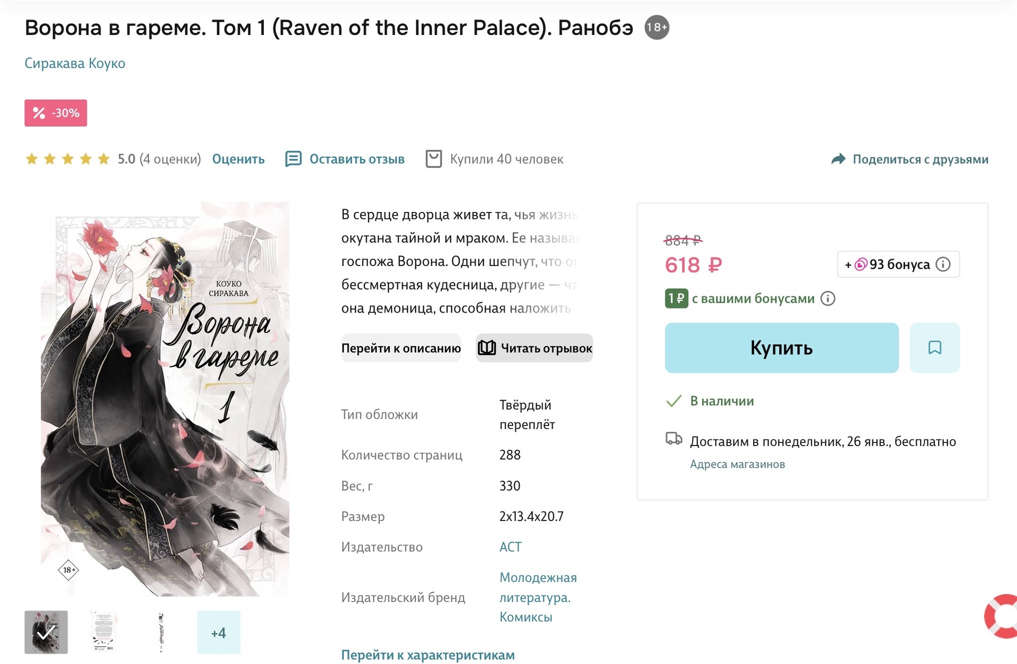Viewport: 1017px width, 664px height.
Task: Expand full specs via Перейти к характеристикам
Action: (x=427, y=655)
